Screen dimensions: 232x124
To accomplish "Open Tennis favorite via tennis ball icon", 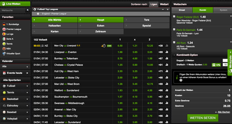I will click(x=4, y=44).
